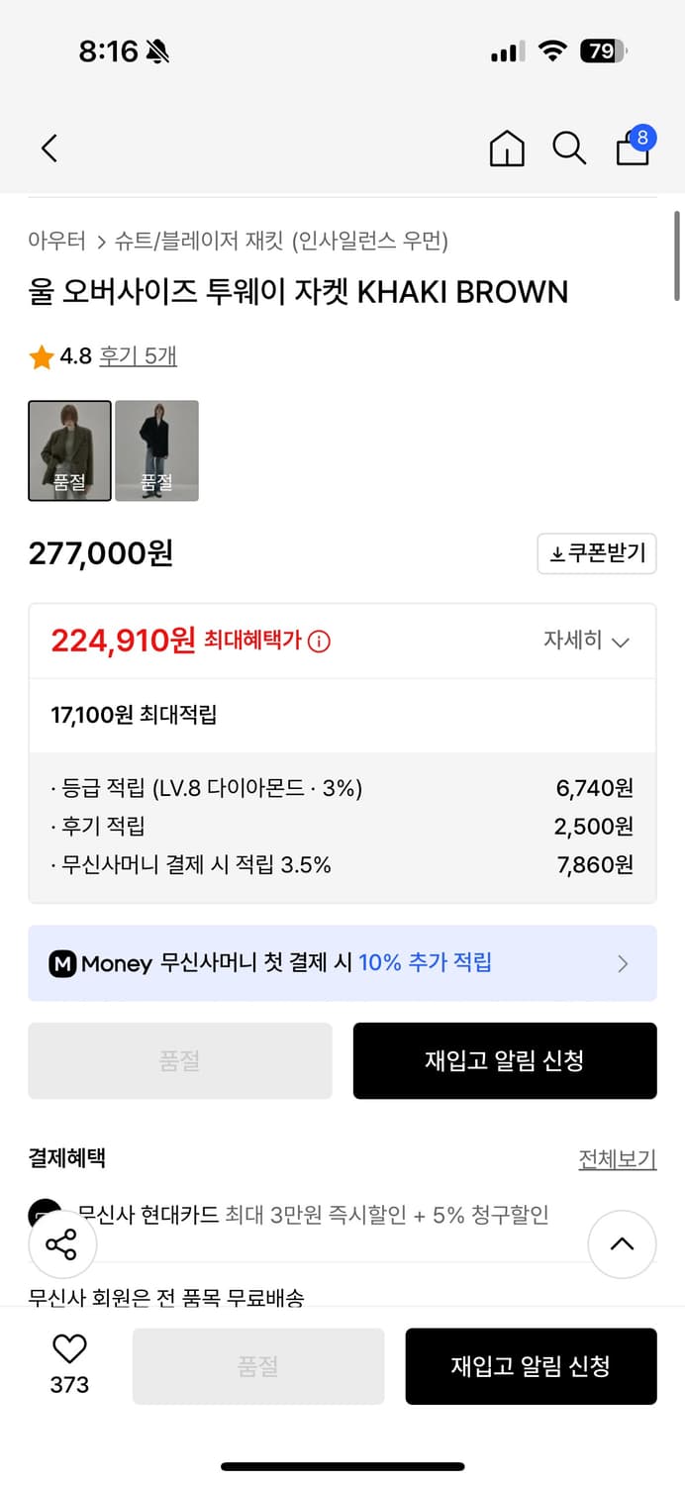Open the Money 10% 추가 적립 banner chevron

point(624,963)
